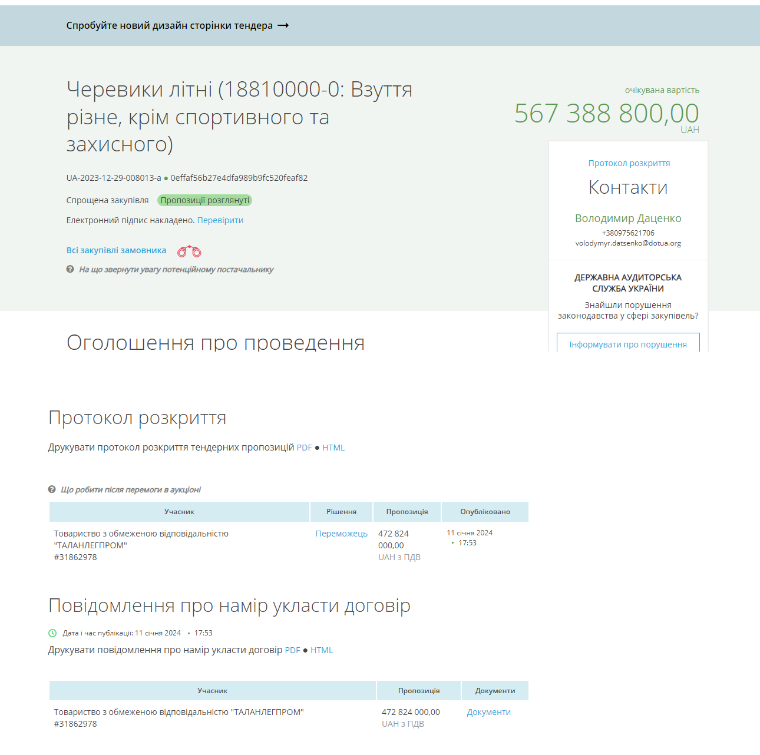Click the binoculars icon beside customer purchases

190,251
